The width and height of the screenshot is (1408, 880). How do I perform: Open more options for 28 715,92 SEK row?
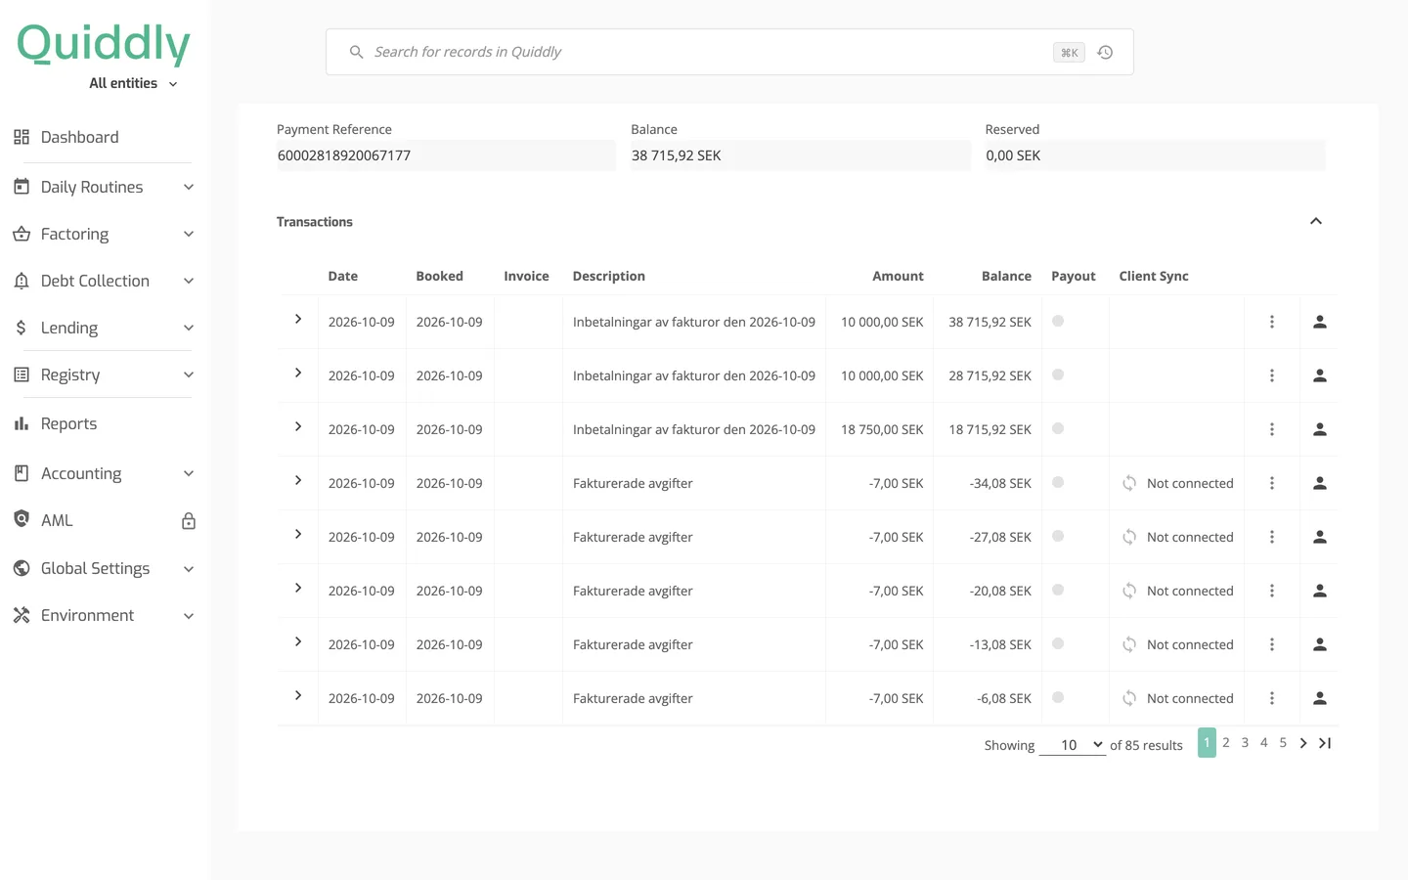[x=1272, y=375]
